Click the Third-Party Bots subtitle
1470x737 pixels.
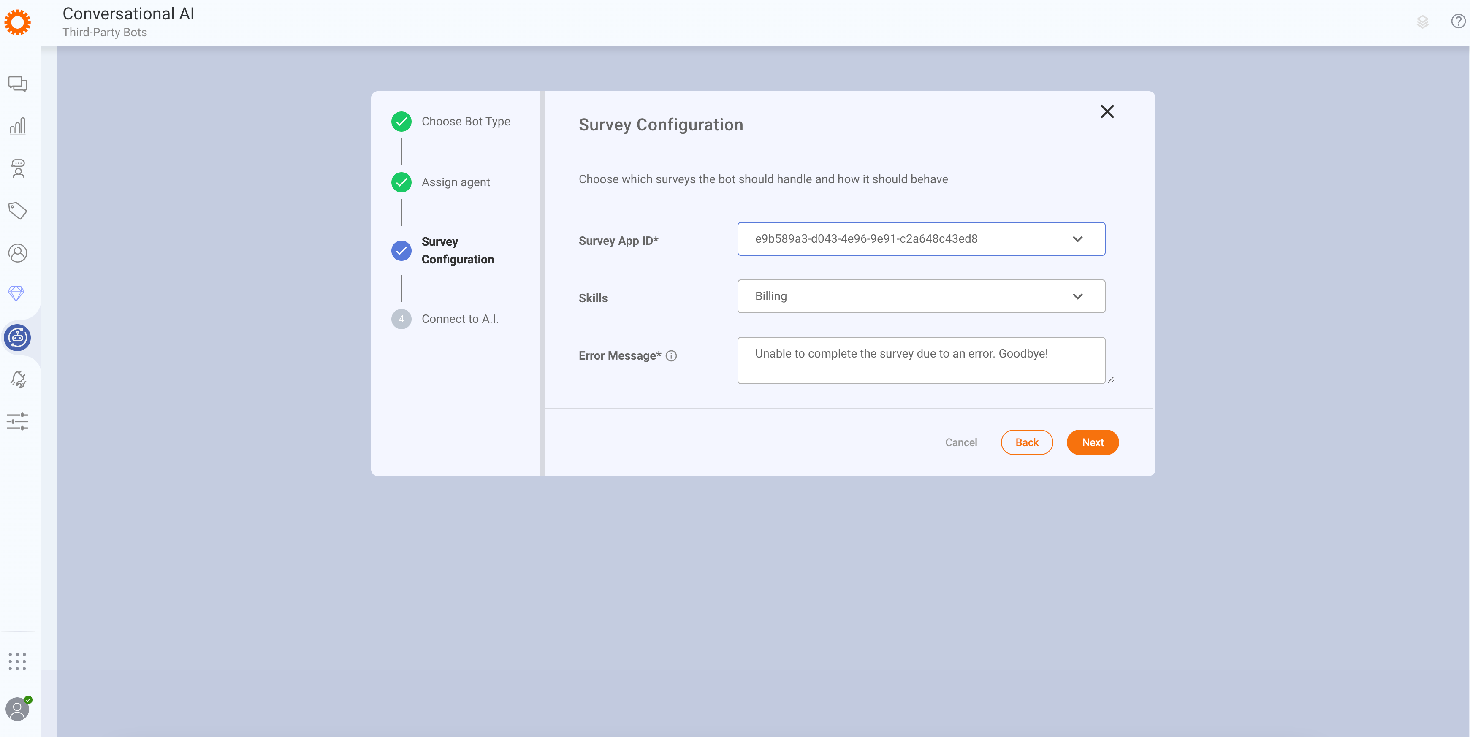(104, 33)
